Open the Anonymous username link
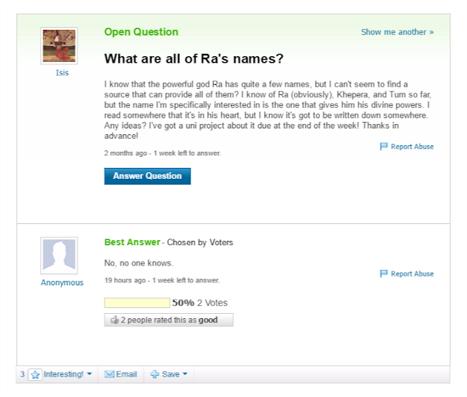467x397 pixels. tap(62, 282)
